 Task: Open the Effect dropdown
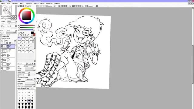point(12,26)
